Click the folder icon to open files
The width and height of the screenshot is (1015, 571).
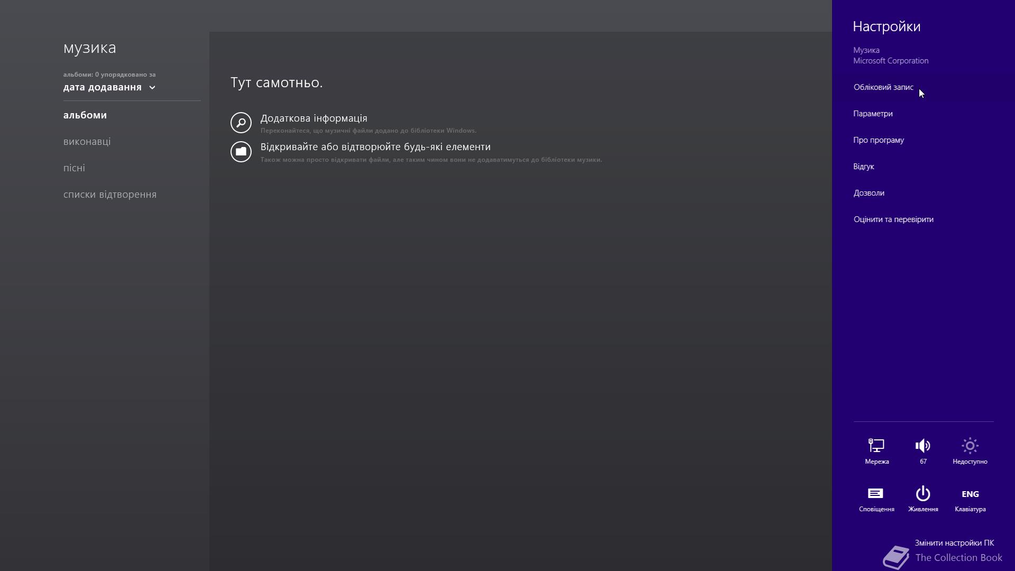(x=241, y=152)
